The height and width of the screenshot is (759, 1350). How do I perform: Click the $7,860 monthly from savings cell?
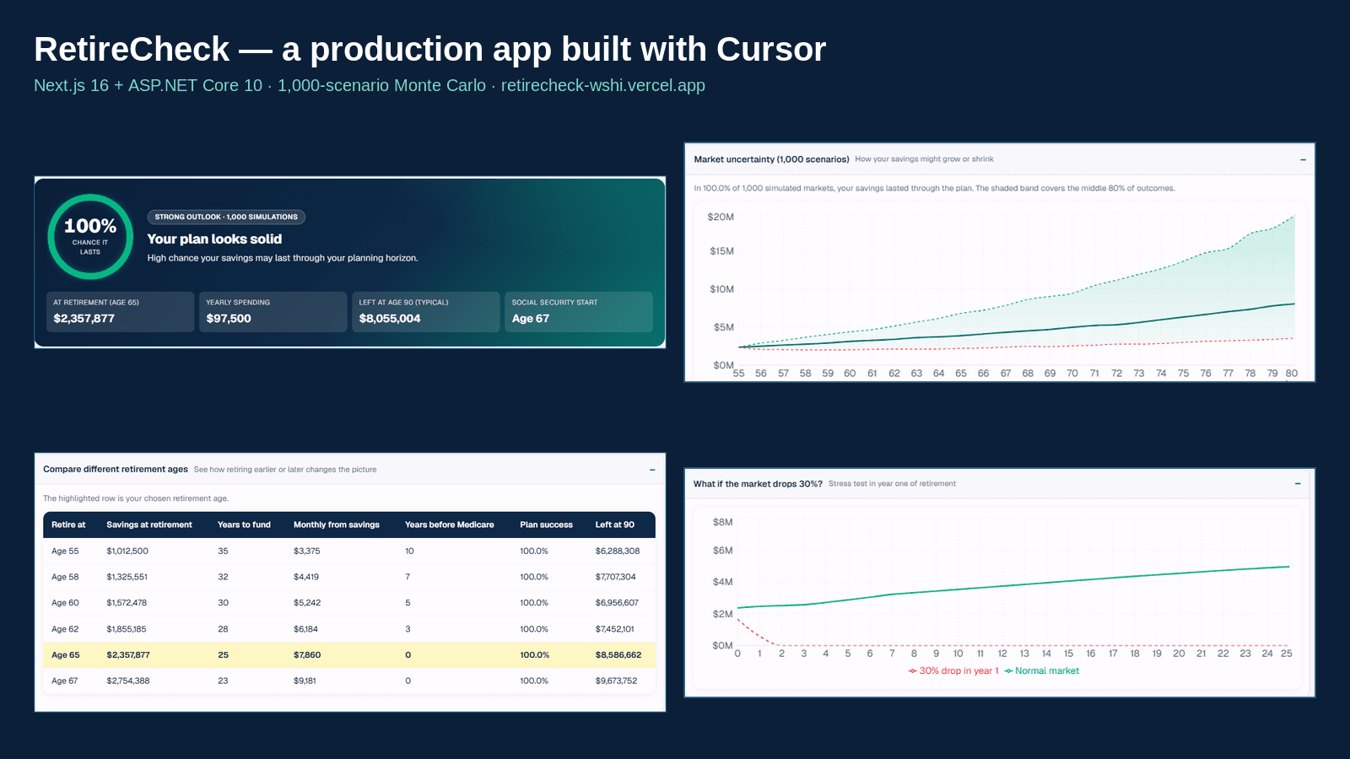[307, 655]
